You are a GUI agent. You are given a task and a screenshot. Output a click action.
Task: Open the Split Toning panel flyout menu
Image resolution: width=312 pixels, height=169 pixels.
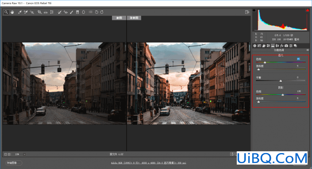pos(308,50)
